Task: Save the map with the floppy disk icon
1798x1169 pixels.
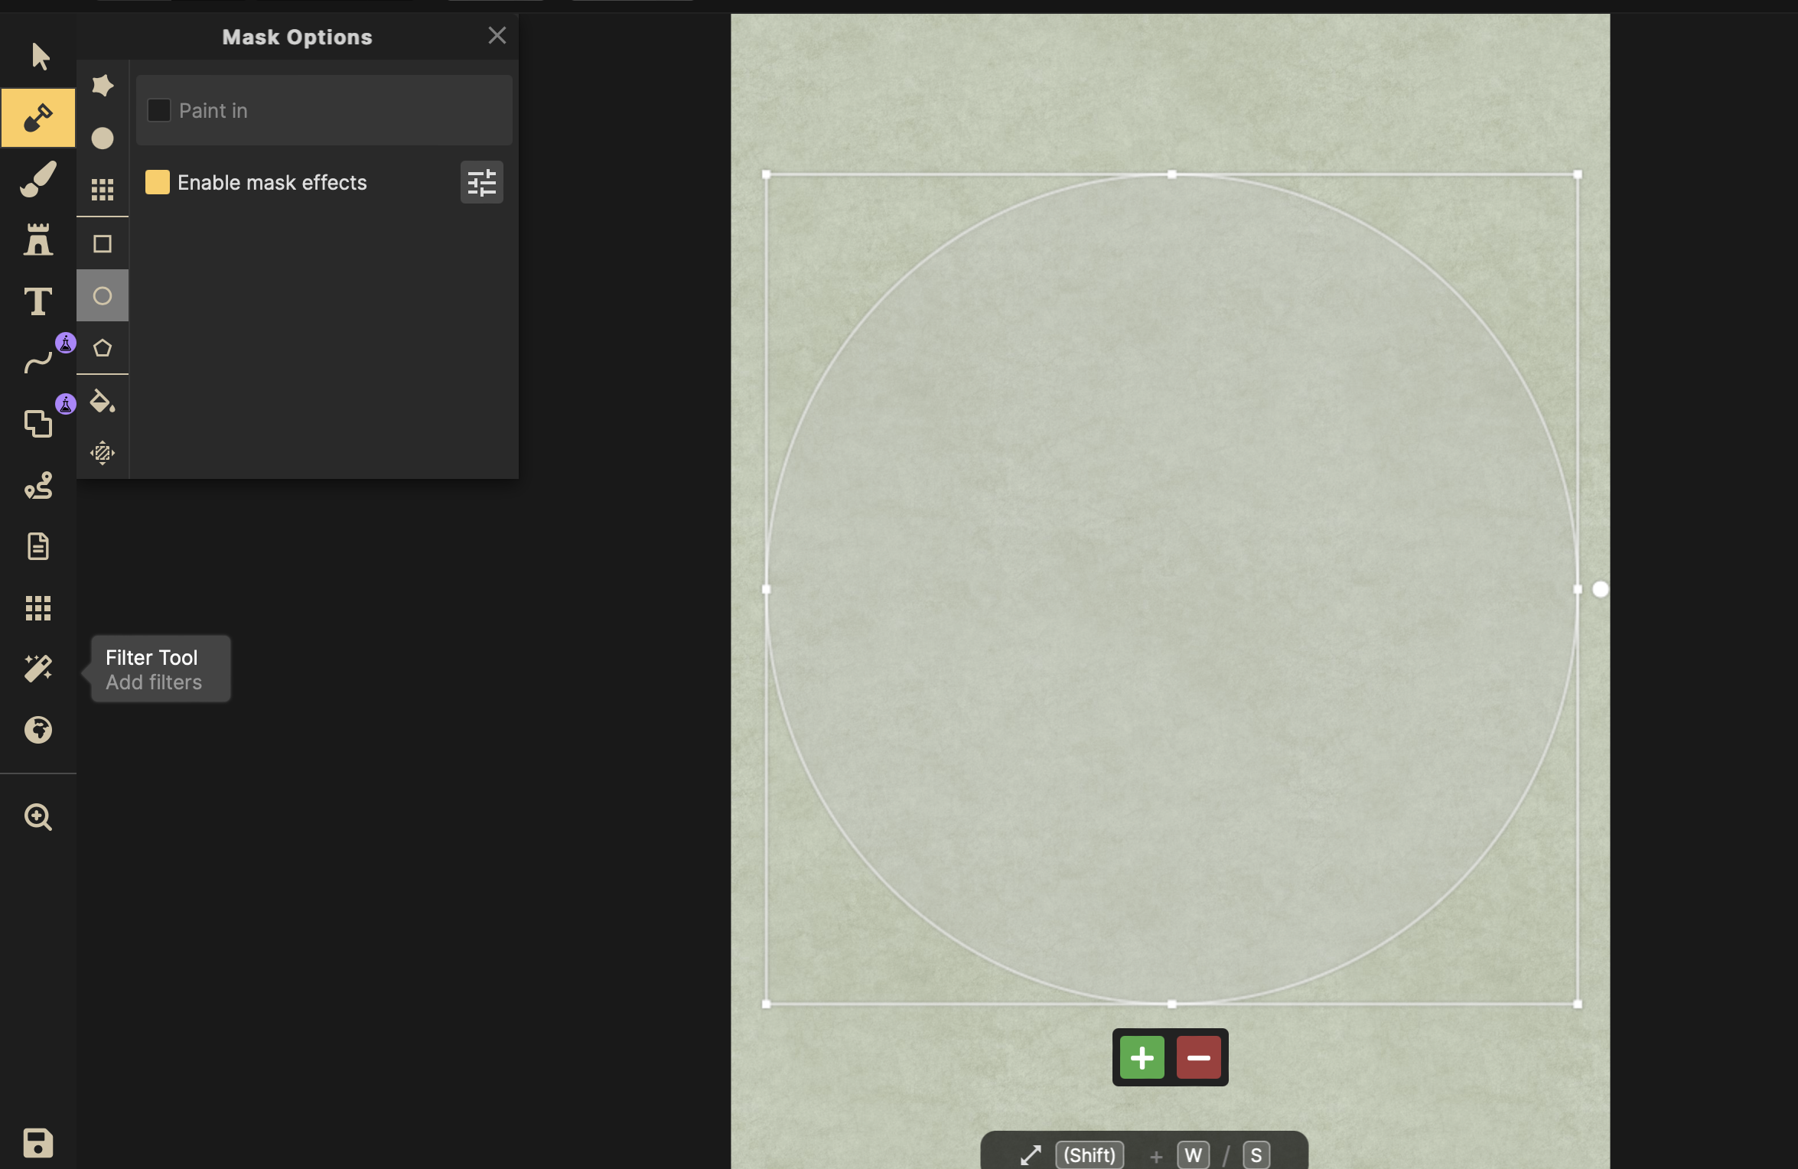Action: 37,1143
